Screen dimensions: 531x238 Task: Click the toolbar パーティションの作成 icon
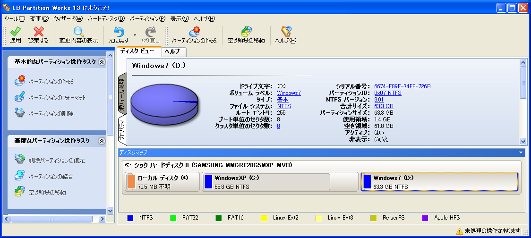[194, 32]
